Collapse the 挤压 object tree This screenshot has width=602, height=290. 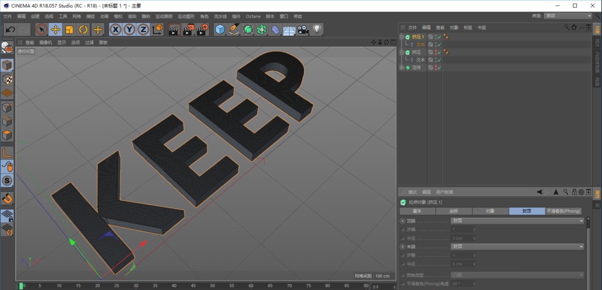click(x=402, y=52)
